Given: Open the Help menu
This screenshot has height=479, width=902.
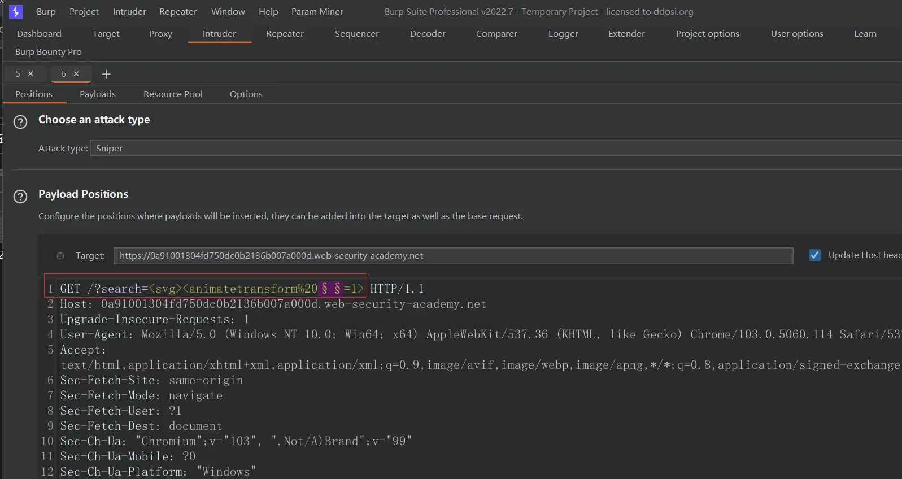Looking at the screenshot, I should click(x=268, y=11).
